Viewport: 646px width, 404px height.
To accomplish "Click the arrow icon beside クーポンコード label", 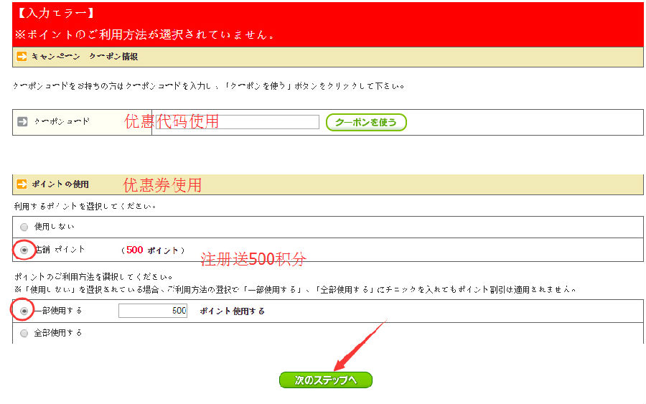I will (22, 122).
